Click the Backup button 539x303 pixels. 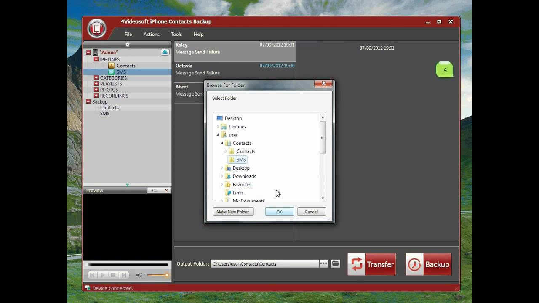tap(429, 264)
